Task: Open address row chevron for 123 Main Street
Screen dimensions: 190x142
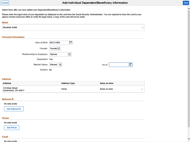Action: (x=142, y=89)
